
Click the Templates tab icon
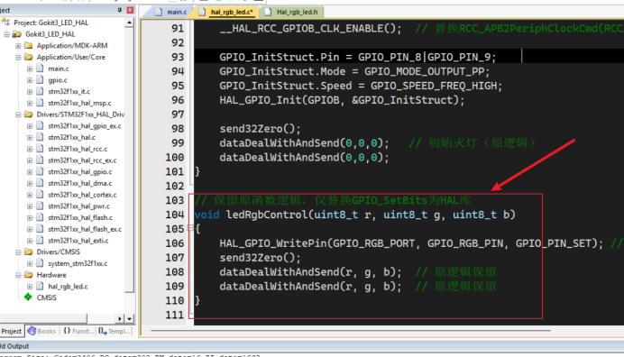[x=103, y=331]
